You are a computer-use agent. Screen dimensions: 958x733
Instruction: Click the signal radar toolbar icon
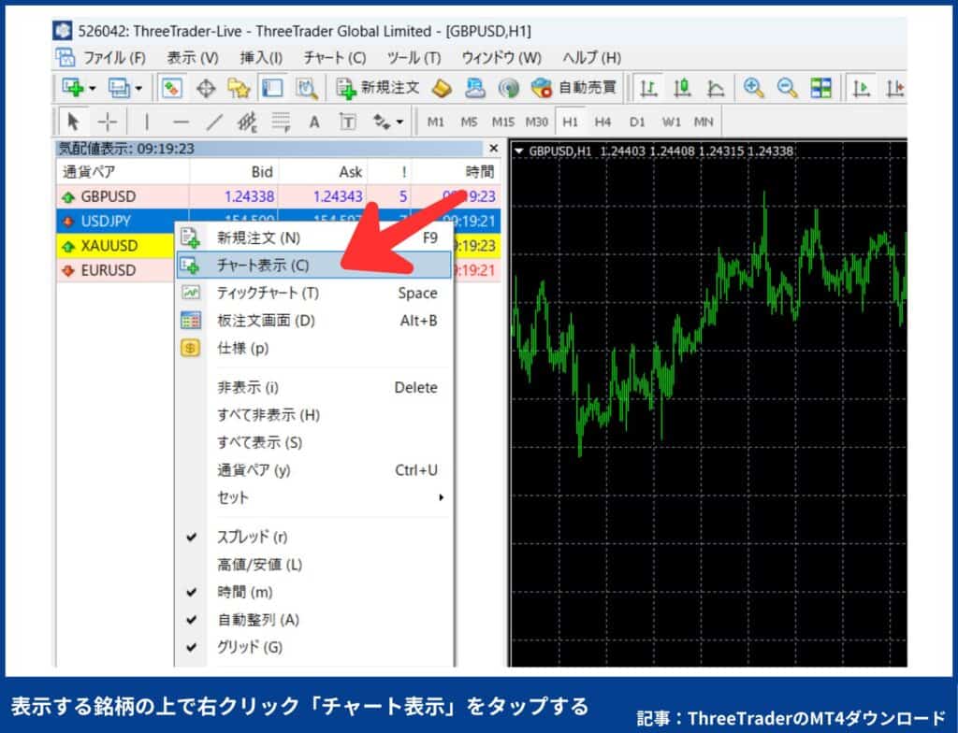(x=508, y=89)
